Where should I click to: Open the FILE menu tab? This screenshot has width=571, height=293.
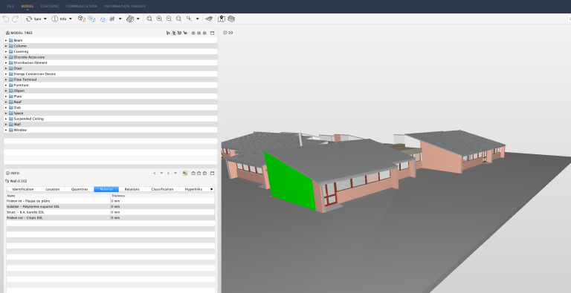10,6
